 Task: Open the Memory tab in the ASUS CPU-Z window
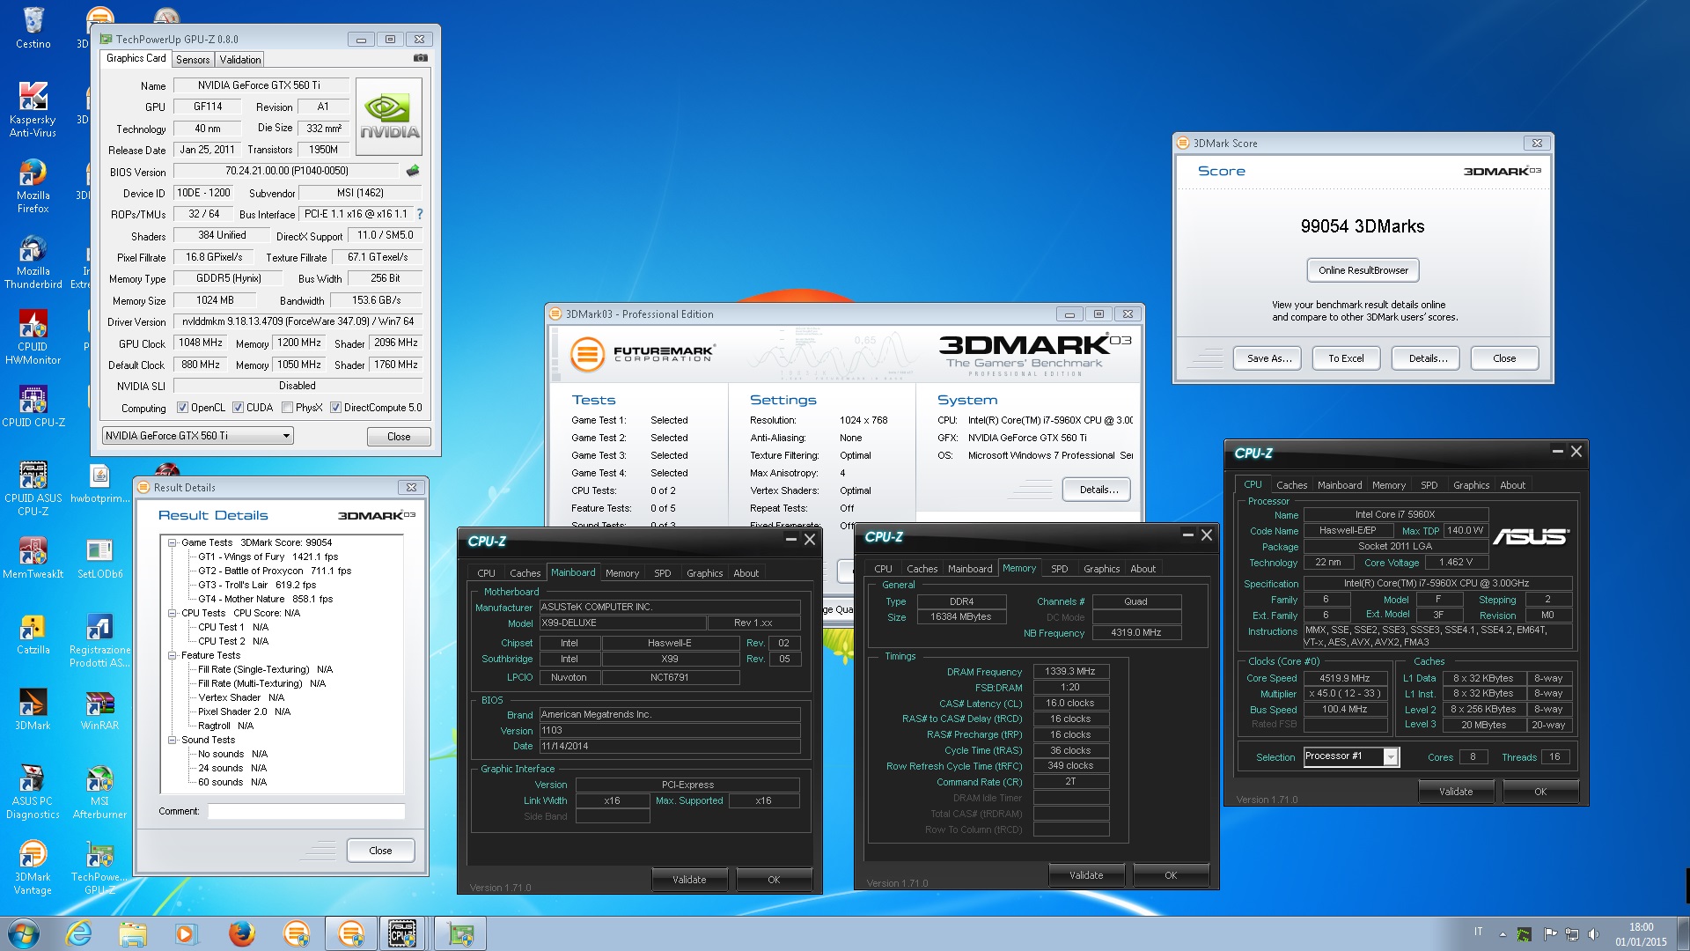click(1388, 485)
